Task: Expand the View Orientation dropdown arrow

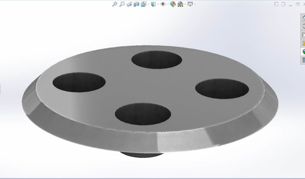Action: point(148,4)
